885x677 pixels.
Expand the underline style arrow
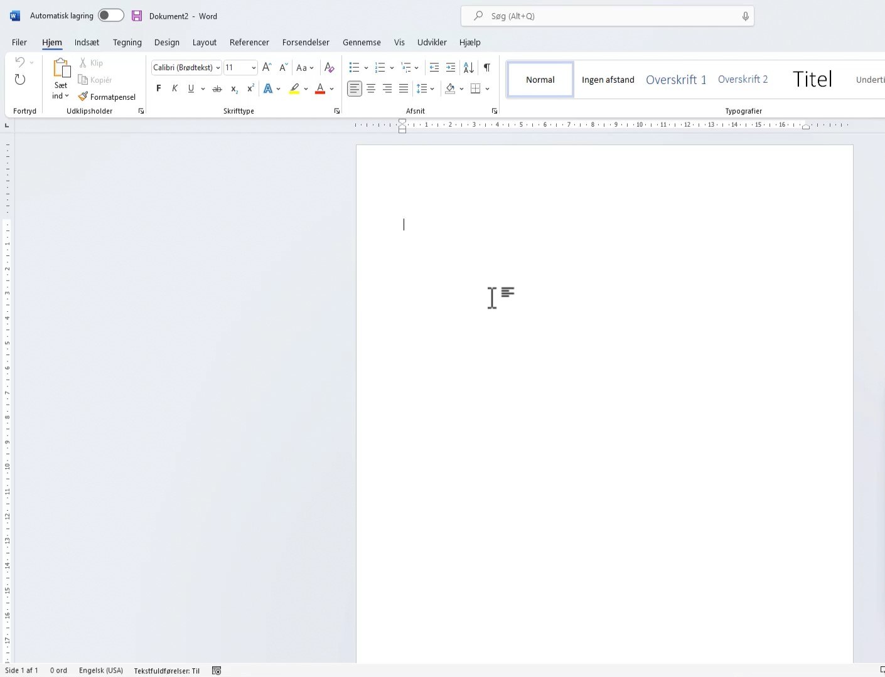(203, 88)
